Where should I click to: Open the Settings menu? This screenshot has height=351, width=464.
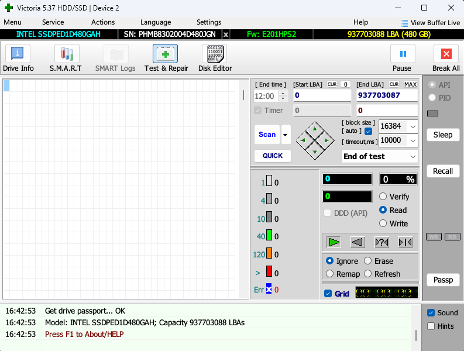(209, 22)
